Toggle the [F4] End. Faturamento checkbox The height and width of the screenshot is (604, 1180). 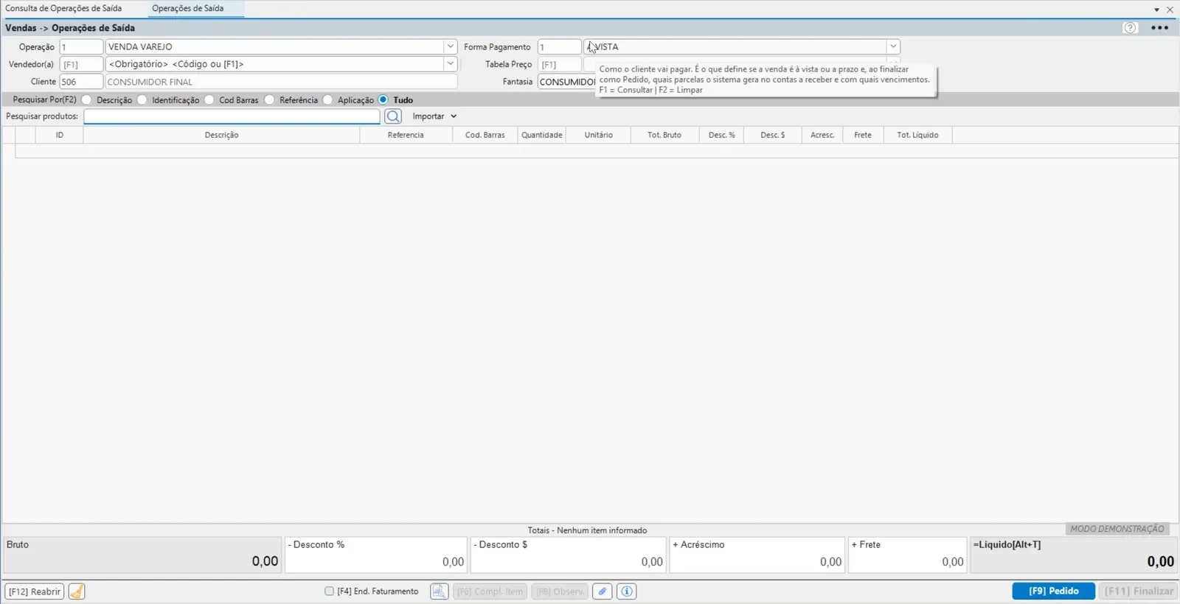(330, 591)
